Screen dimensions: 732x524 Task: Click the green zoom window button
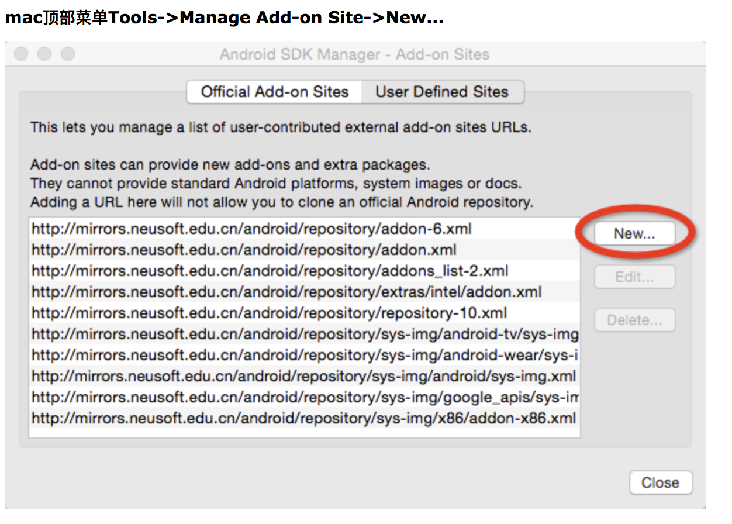tap(68, 54)
